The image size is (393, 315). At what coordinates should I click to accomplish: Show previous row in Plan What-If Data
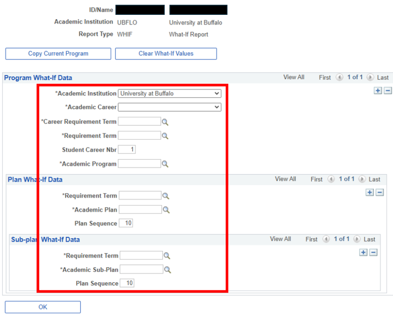[x=331, y=179]
